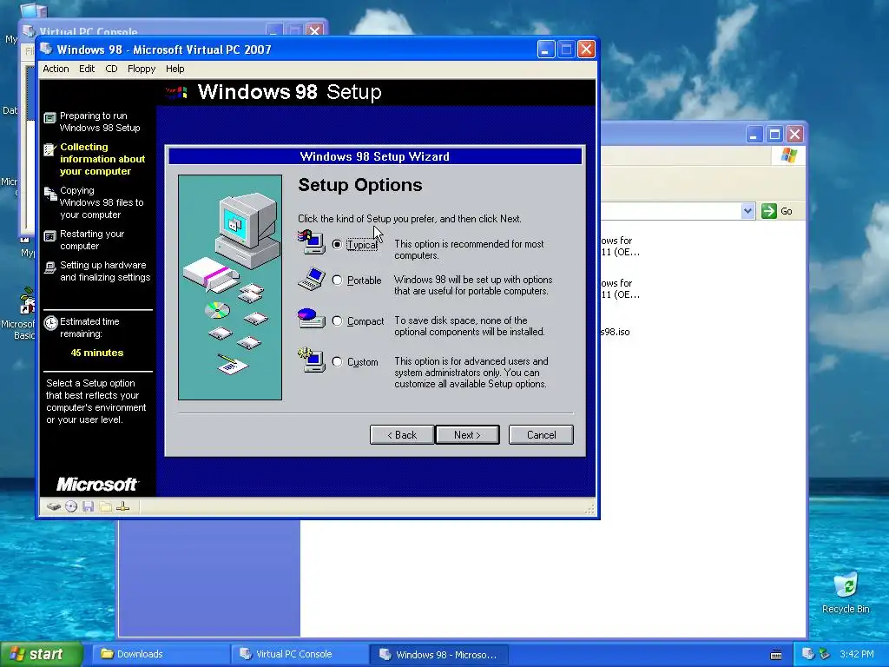
Task: Click the Windows 98 Setup flag logo
Action: [176, 92]
